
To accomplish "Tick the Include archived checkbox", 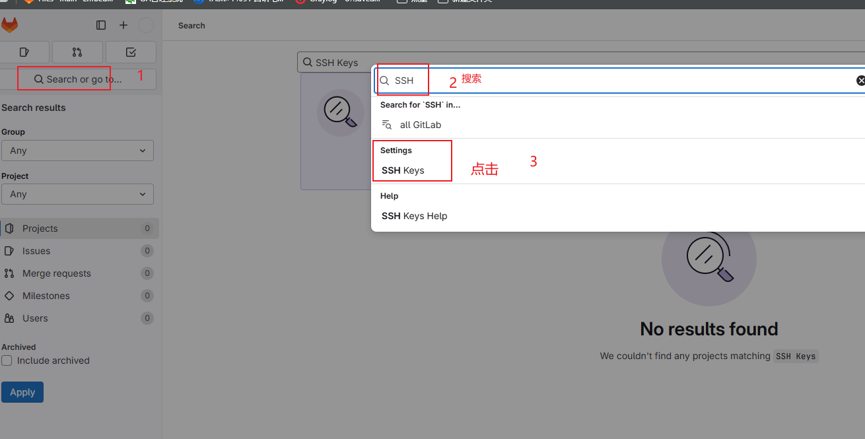I will click(x=7, y=360).
